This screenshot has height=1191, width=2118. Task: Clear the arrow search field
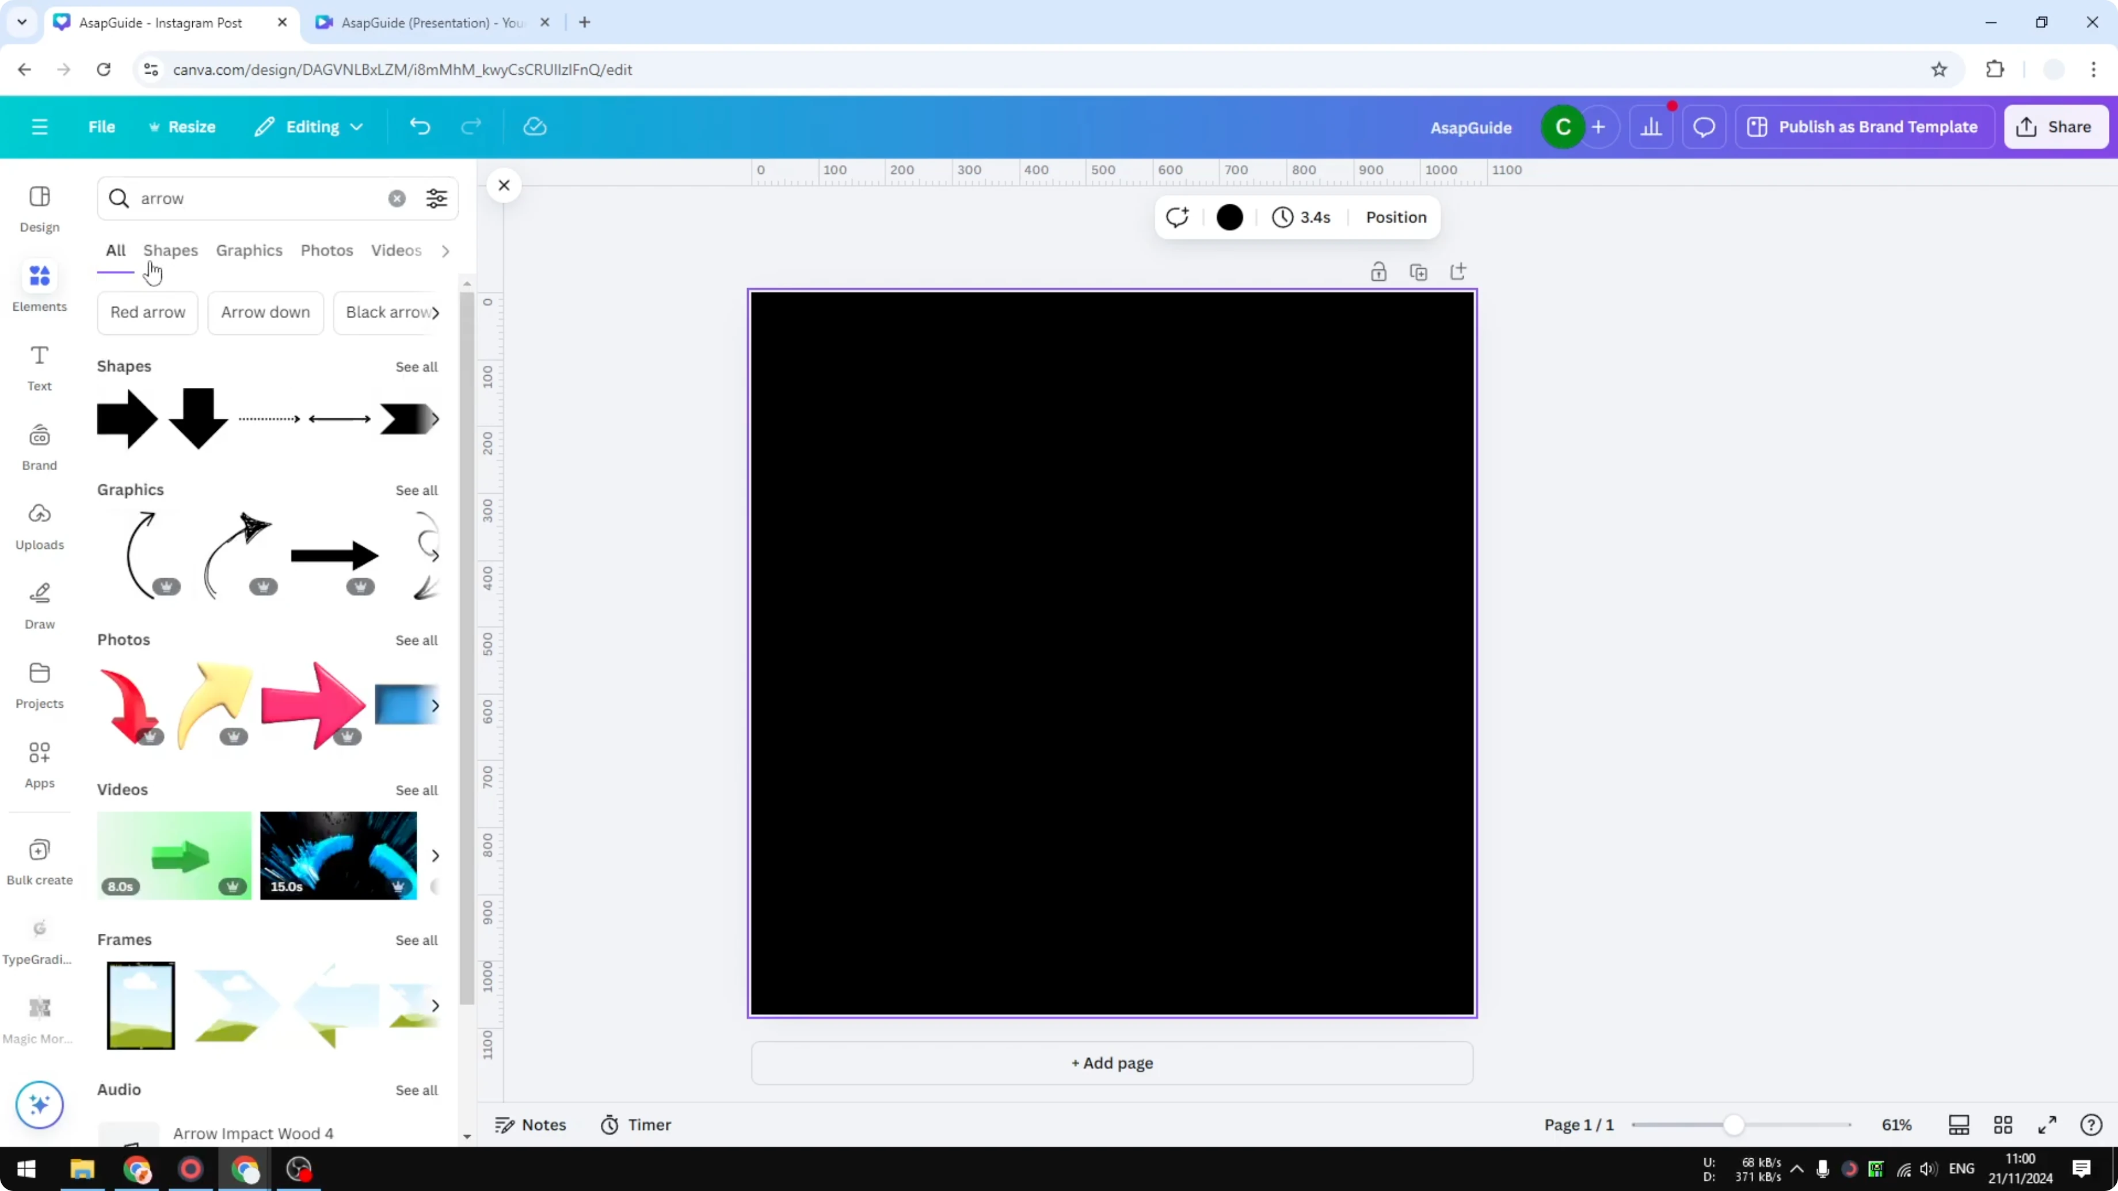(397, 198)
